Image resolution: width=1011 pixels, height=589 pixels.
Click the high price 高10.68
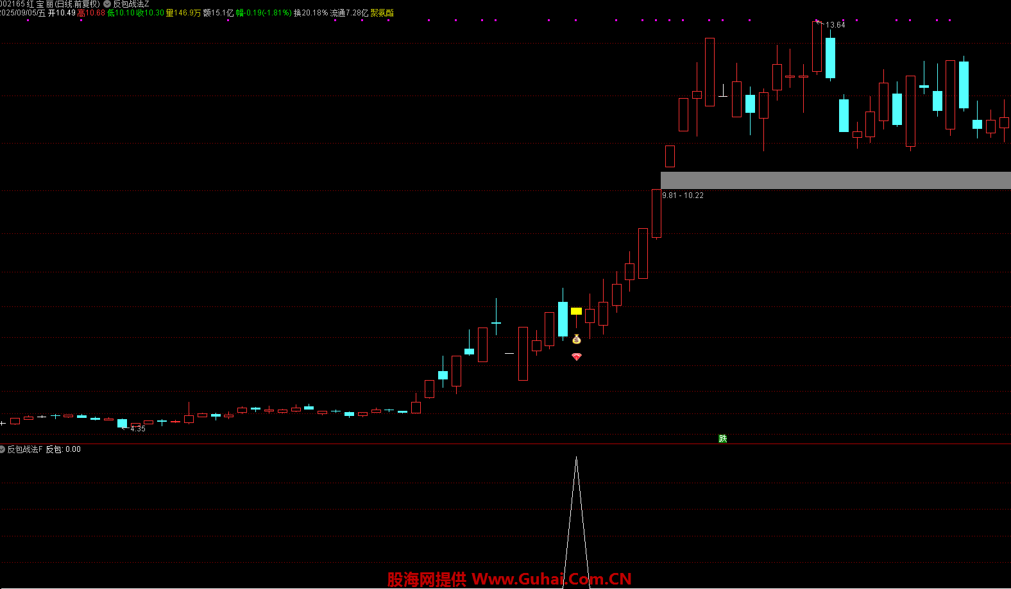point(91,13)
